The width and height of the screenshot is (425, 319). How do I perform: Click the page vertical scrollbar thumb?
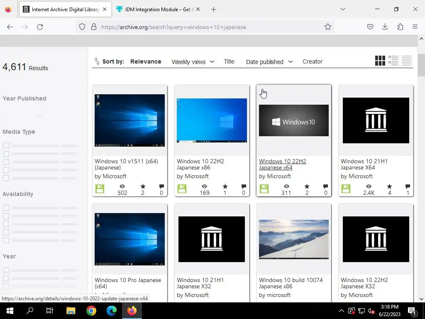(x=421, y=65)
